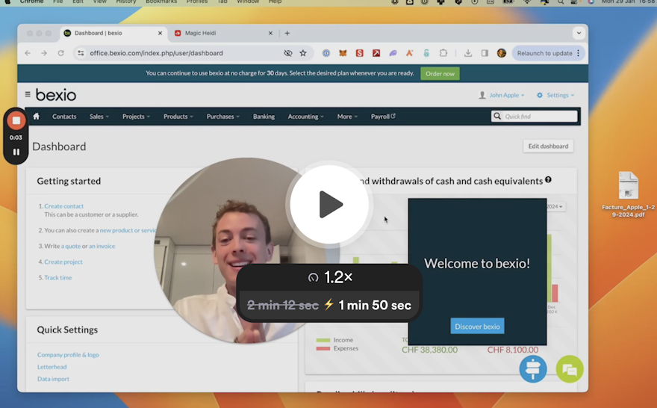Expand the Purchases dropdown menu

(x=223, y=116)
